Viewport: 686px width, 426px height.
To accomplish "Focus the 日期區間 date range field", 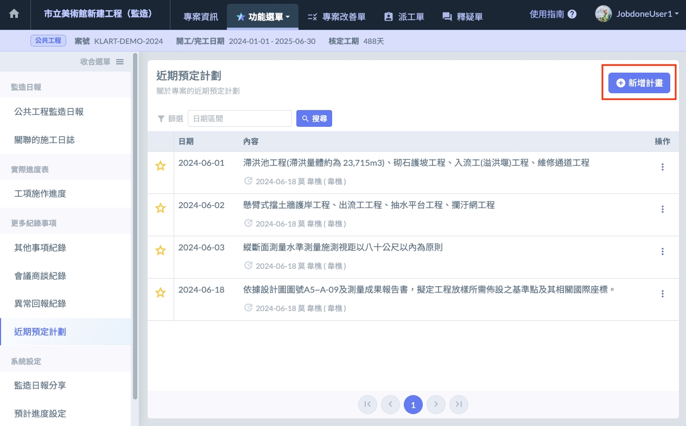I will click(239, 118).
